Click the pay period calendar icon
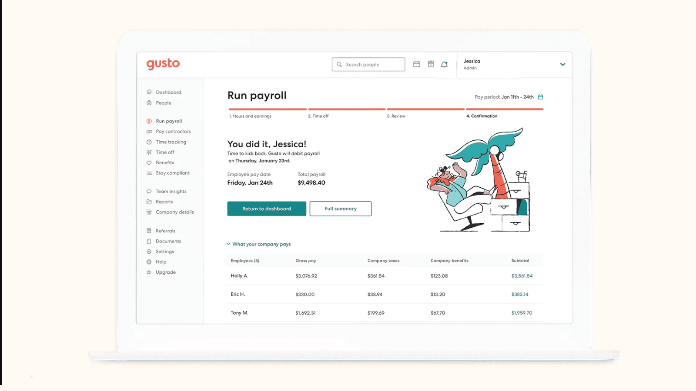The image size is (696, 391). click(x=541, y=97)
